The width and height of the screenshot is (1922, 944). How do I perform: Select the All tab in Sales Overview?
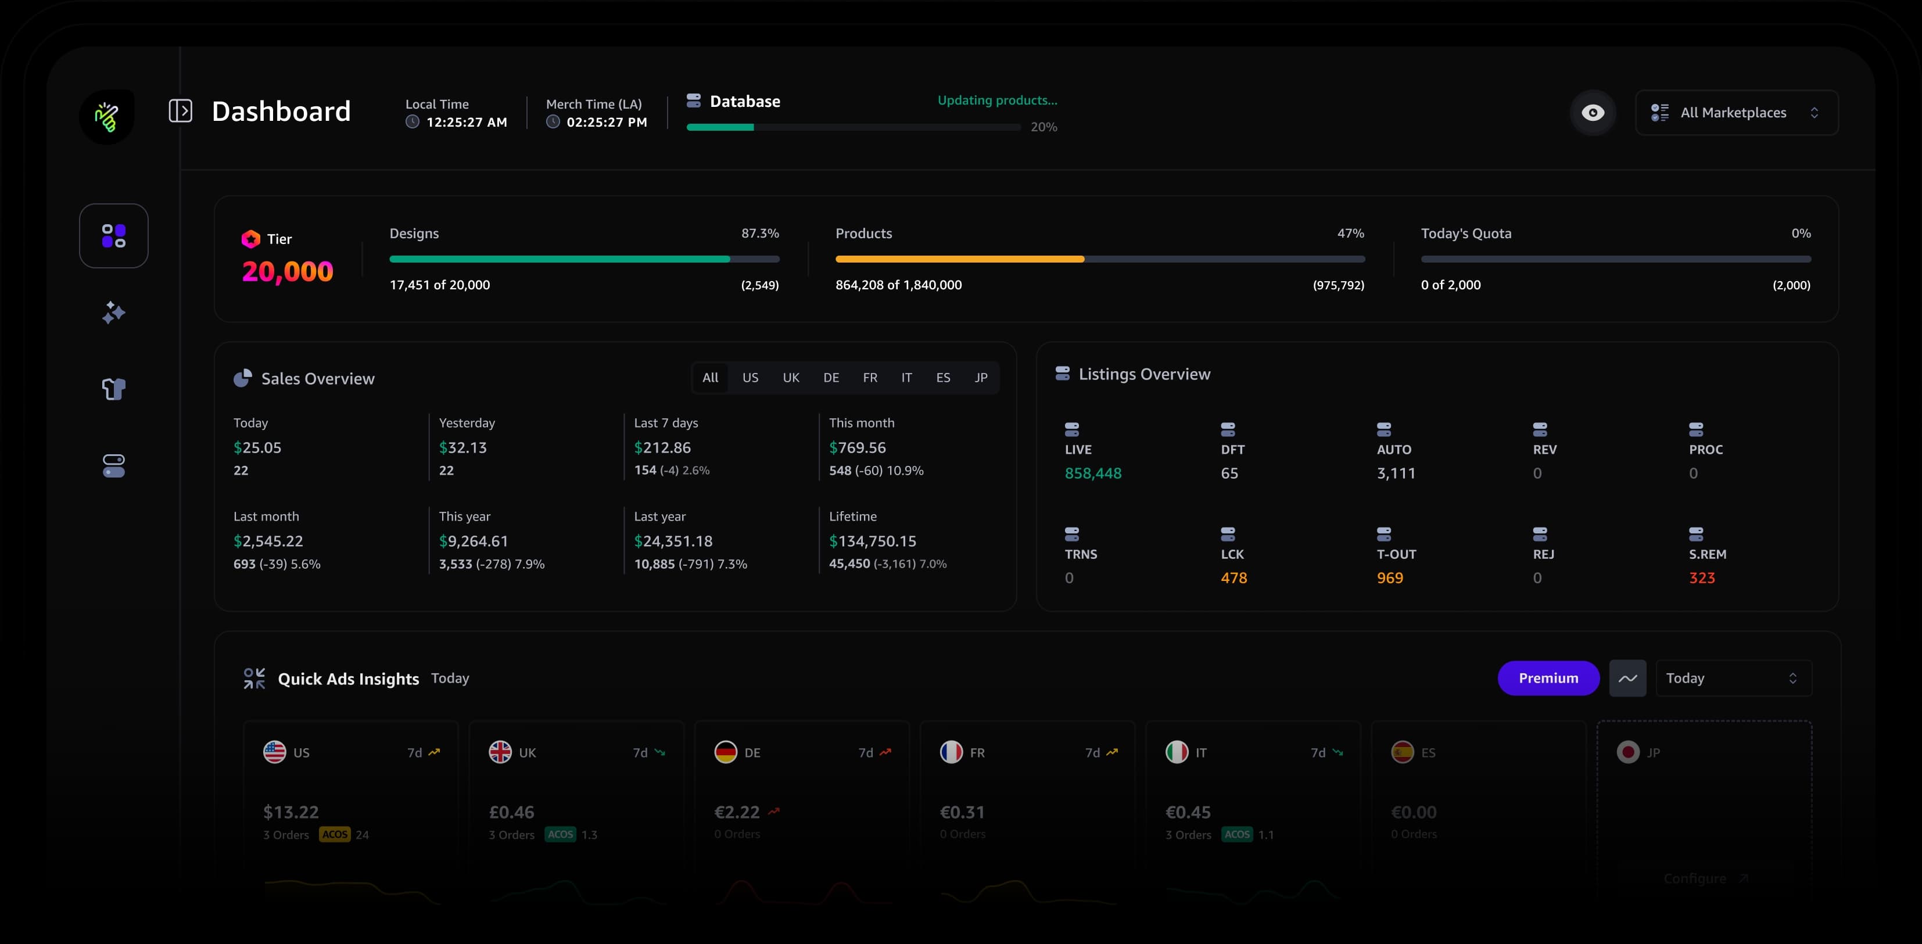point(711,378)
